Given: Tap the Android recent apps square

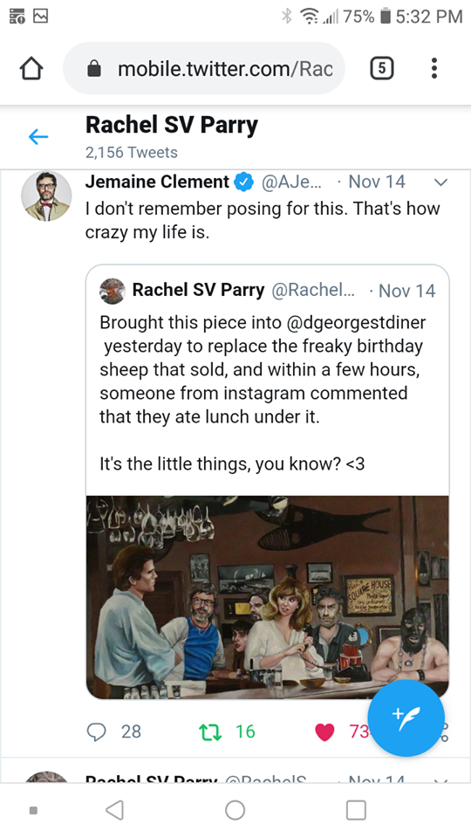Looking at the screenshot, I should tap(356, 810).
